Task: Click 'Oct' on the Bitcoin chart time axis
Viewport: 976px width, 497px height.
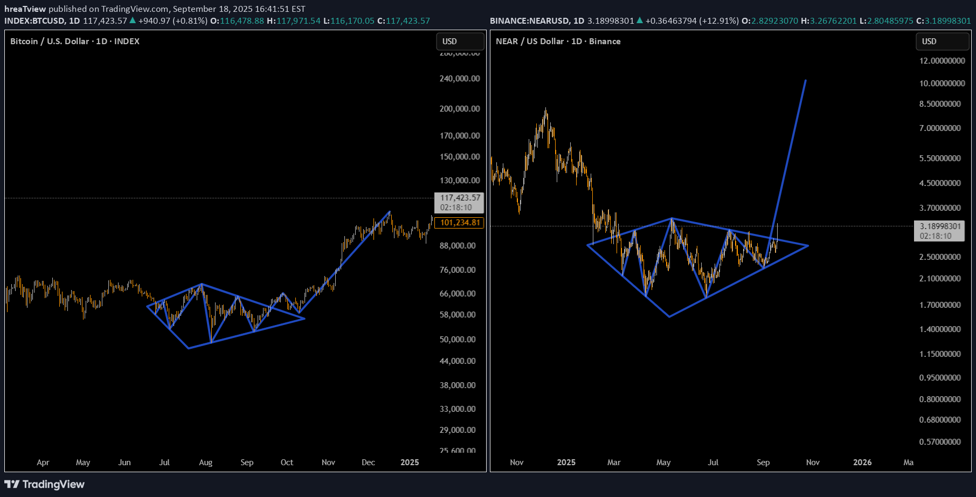Action: (287, 463)
